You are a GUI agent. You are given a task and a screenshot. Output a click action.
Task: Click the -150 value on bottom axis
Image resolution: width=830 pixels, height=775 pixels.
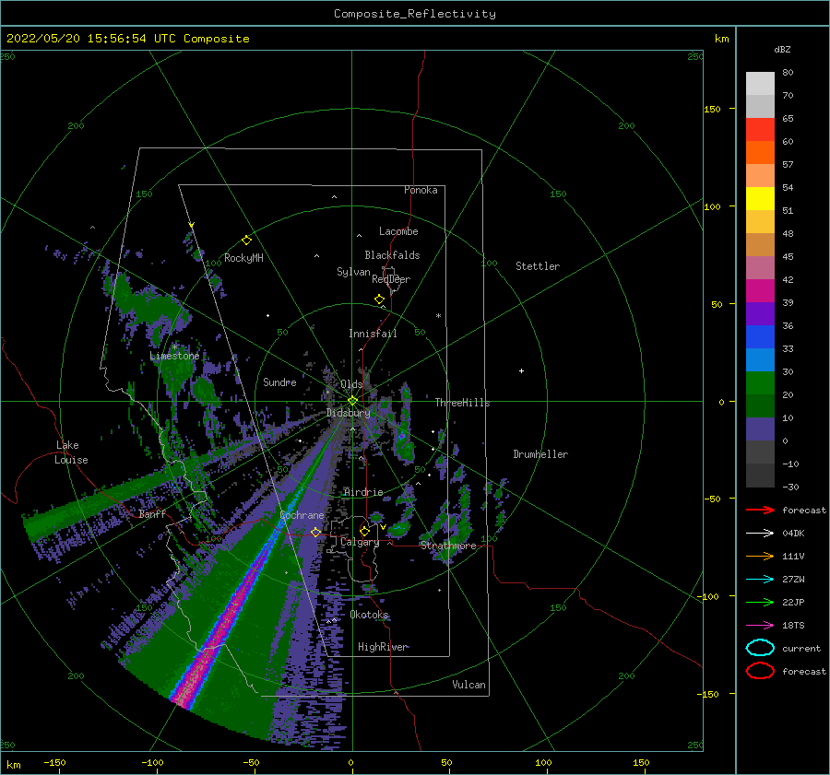click(54, 762)
